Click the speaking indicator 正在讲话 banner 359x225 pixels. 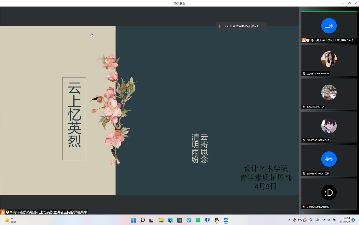point(241,26)
